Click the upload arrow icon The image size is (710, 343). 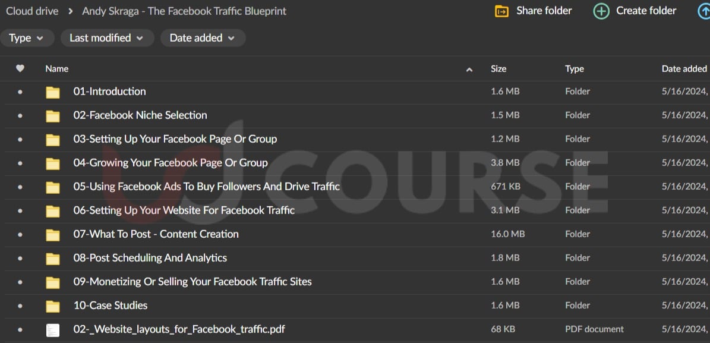(704, 11)
